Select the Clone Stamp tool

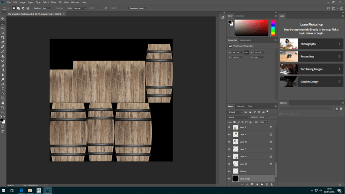3,56
